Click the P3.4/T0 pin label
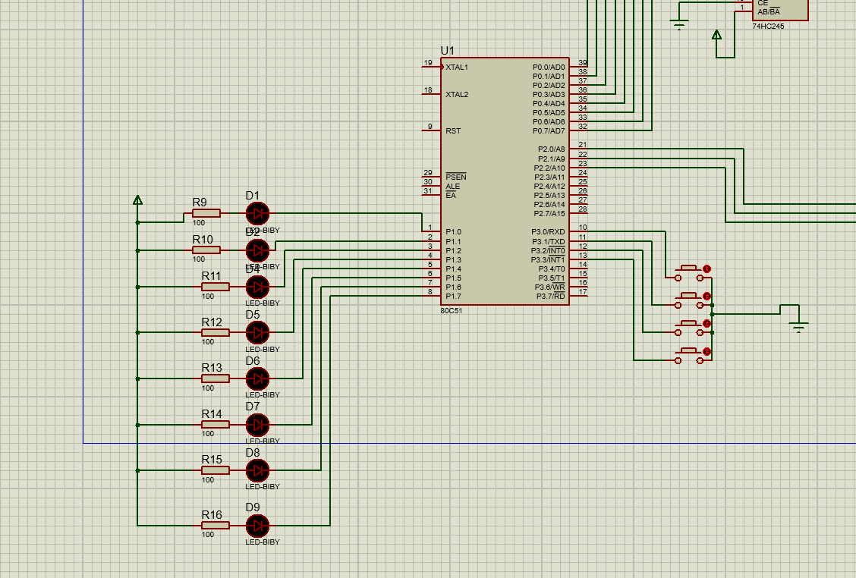Screen dimensions: 856x578 552,269
